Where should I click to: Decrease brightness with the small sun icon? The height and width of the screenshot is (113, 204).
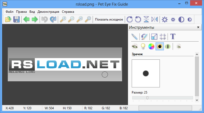(x=173, y=19)
